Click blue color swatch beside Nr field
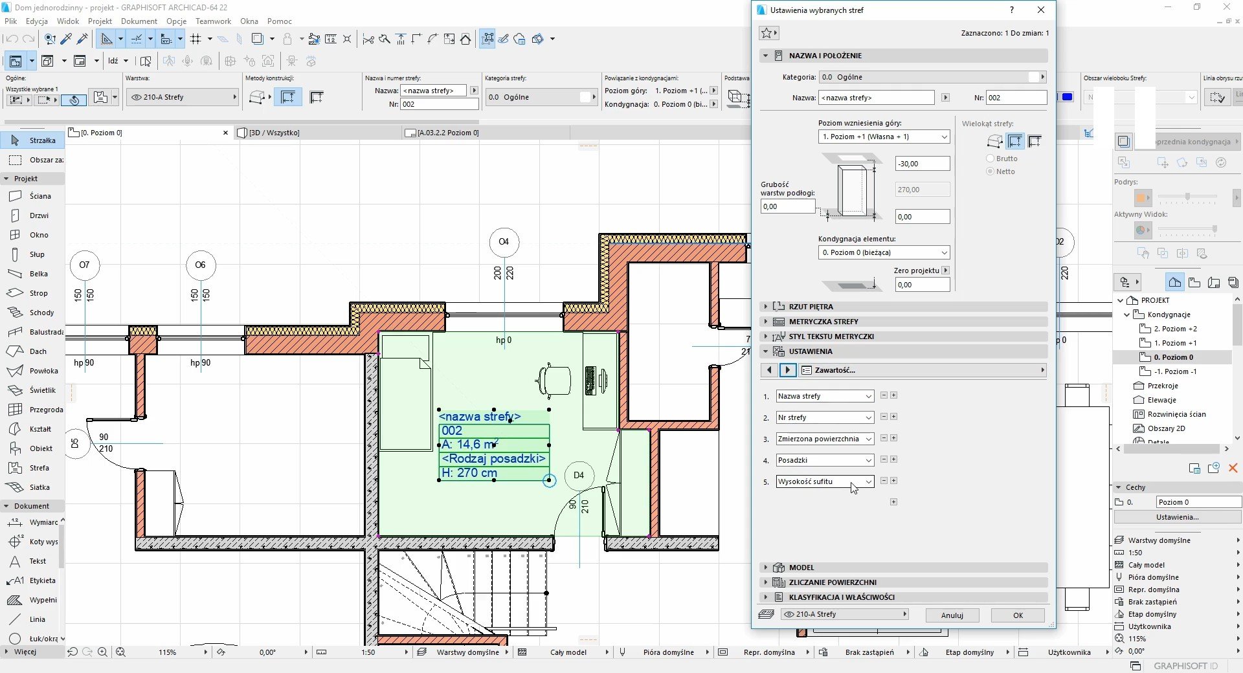1243x673 pixels. (x=1068, y=97)
